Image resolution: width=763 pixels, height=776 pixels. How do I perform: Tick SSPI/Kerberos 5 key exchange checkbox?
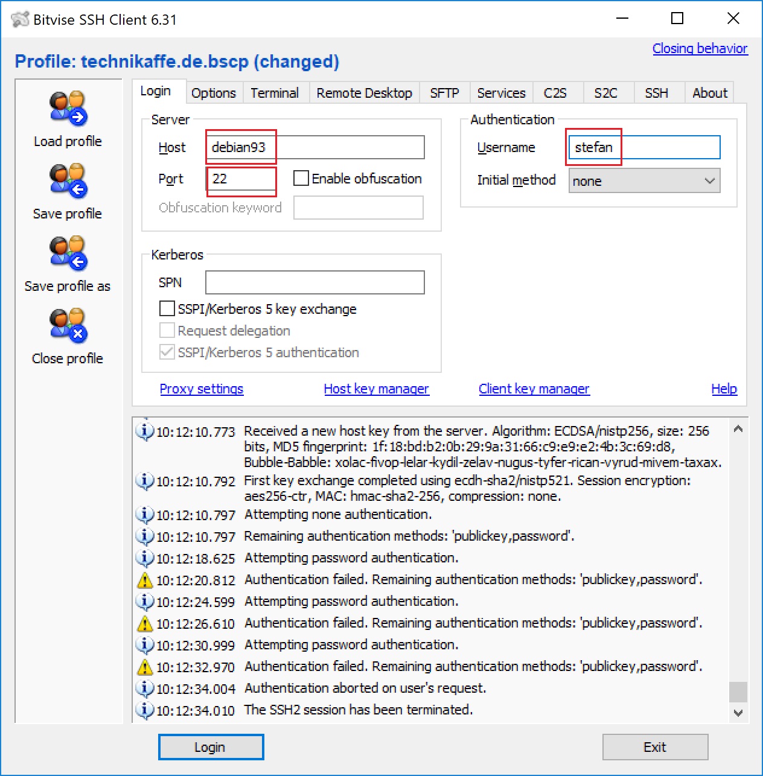(x=167, y=309)
